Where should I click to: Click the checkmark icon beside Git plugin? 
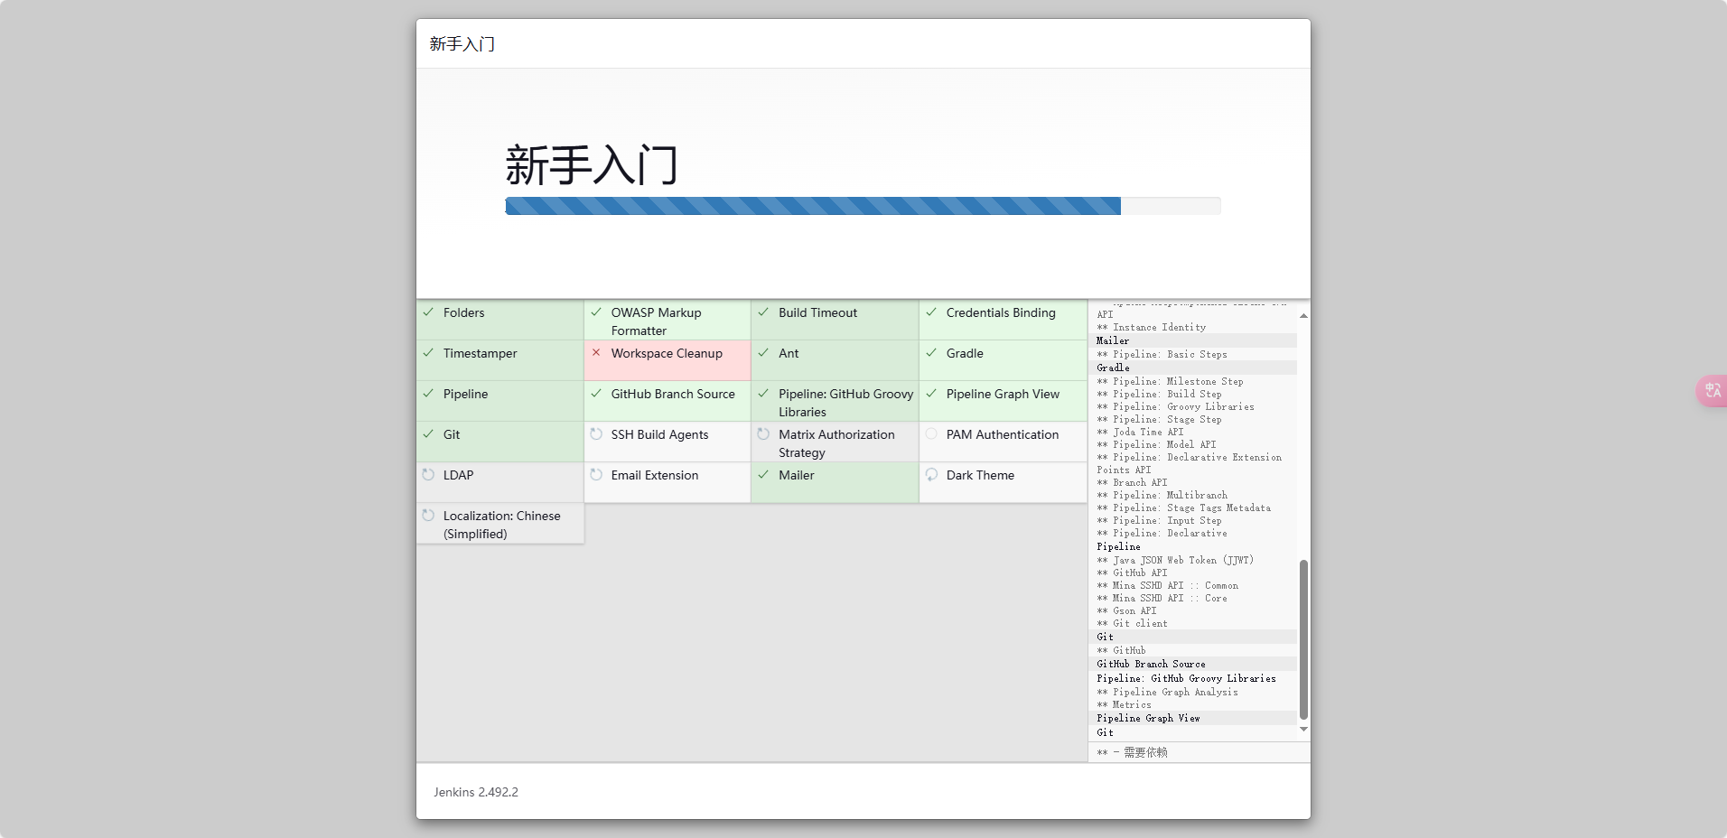[428, 434]
